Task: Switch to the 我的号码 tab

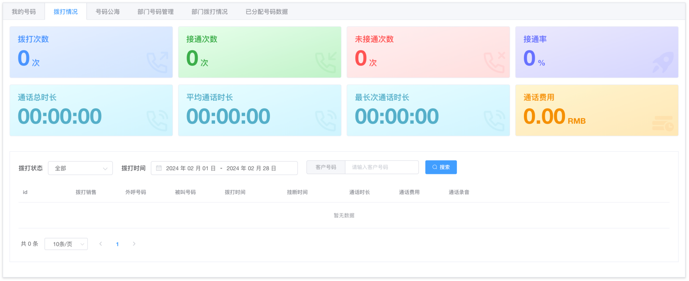Action: click(x=24, y=12)
